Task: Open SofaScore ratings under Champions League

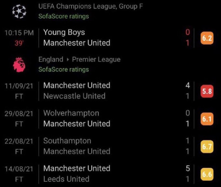Action: 64,16
